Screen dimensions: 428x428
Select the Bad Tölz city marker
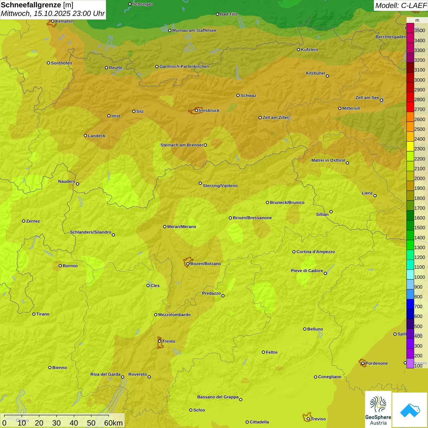[217, 14]
